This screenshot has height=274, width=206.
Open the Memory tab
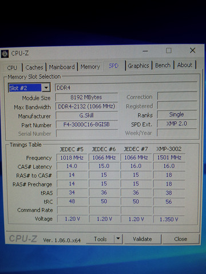click(90, 67)
